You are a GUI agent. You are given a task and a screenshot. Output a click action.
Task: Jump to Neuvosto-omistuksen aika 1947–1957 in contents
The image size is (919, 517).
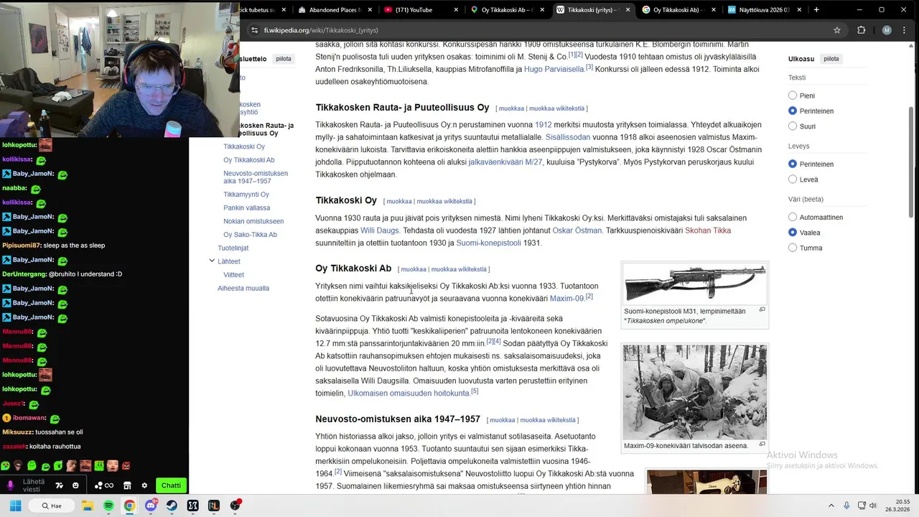click(256, 177)
